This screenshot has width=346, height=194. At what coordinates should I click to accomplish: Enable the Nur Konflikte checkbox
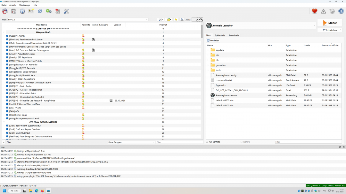pyautogui.click(x=207, y=142)
